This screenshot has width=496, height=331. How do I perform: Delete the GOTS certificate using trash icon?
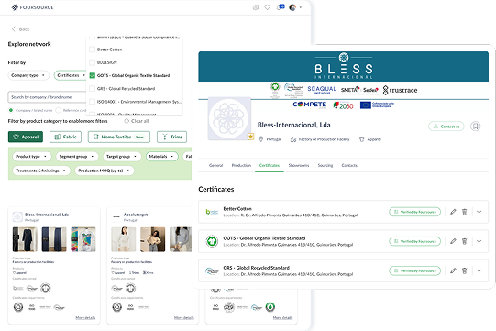click(x=464, y=241)
